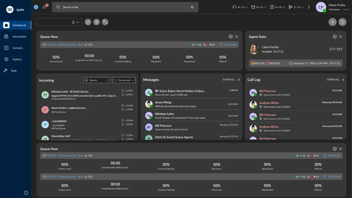Screen dimensions: 352x198
Task: Click SHOW ALL in Call Log panel
Action: (x=333, y=79)
